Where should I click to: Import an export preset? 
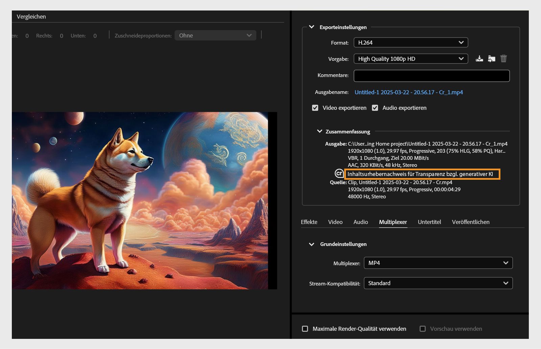tap(492, 58)
